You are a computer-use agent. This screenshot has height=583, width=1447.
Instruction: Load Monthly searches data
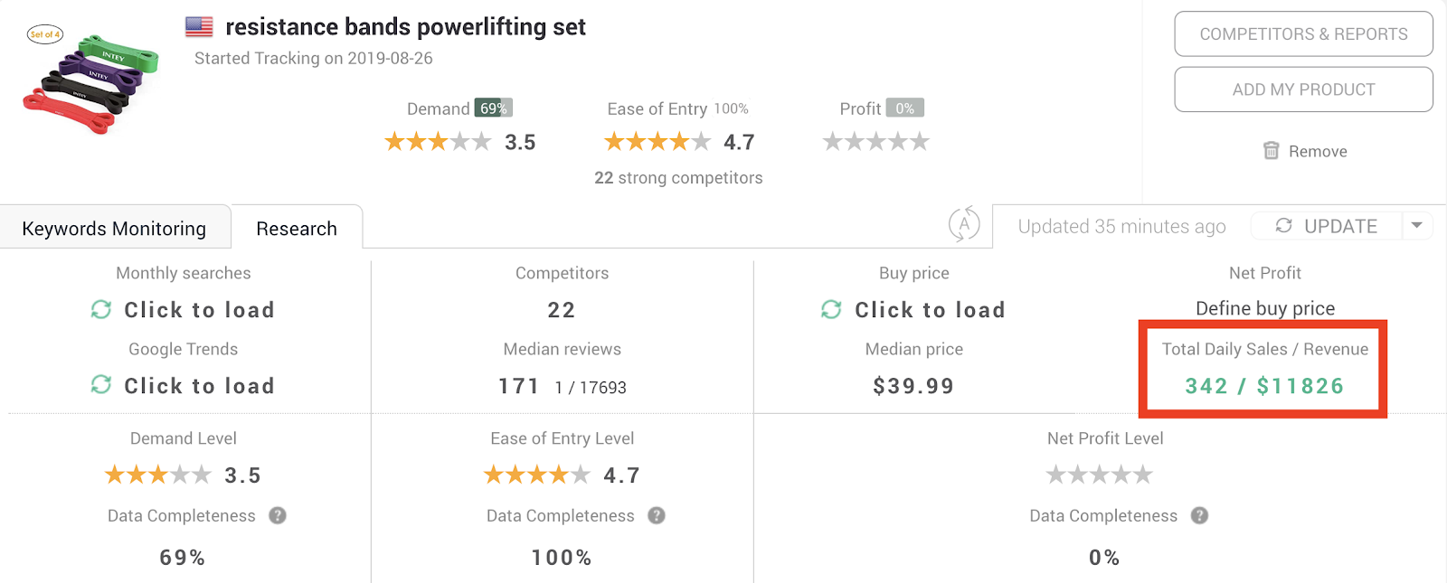(199, 310)
